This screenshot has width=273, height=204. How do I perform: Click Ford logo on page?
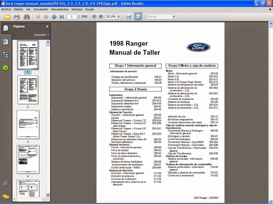coord(198,47)
